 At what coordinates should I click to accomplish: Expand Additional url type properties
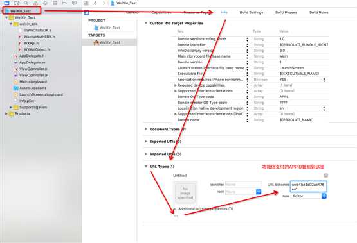pos(174,209)
